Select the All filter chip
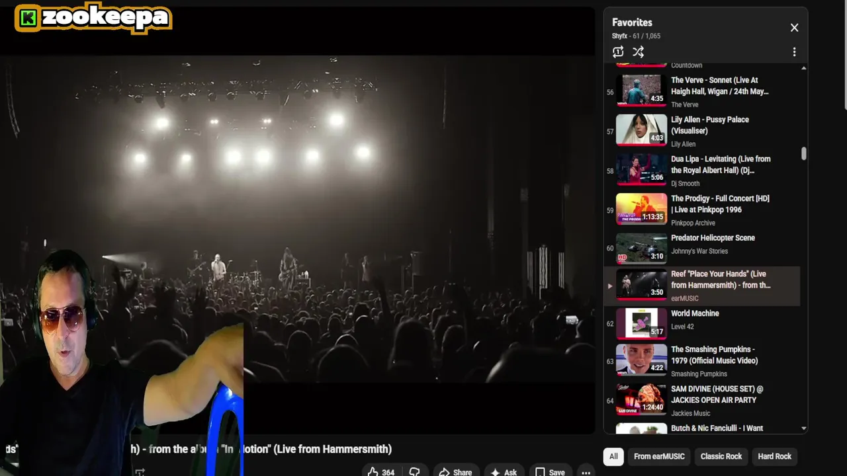 click(x=613, y=456)
